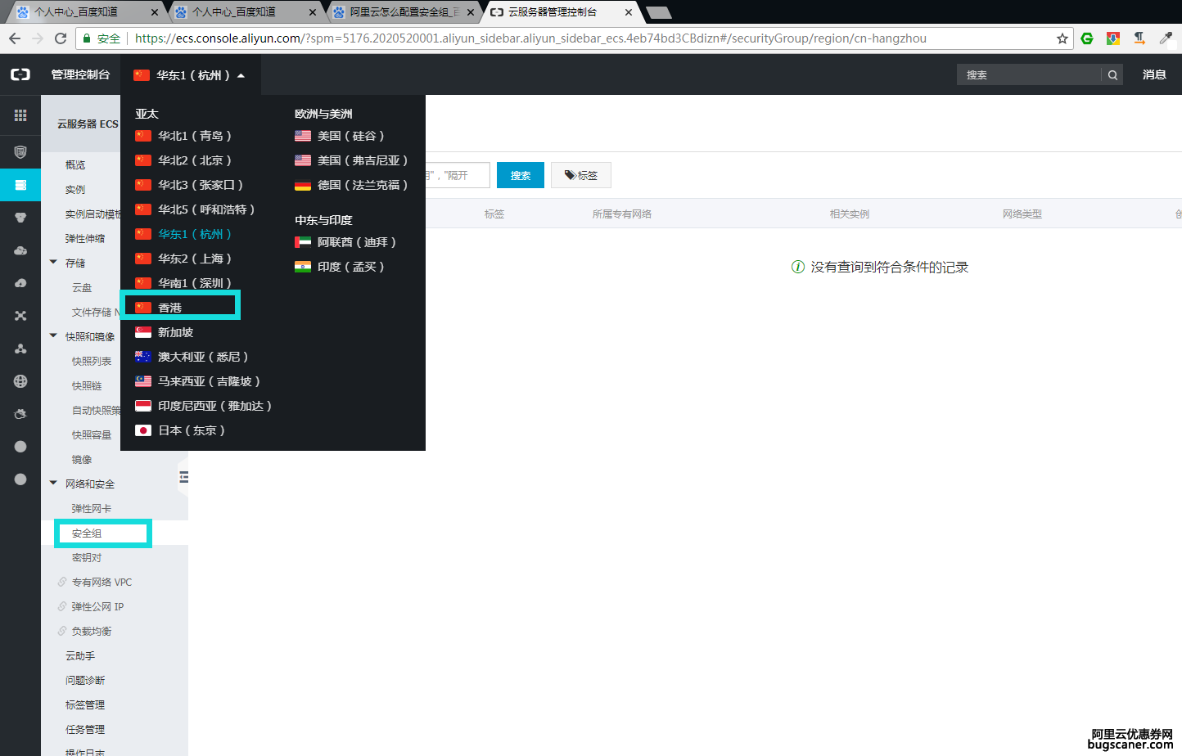This screenshot has height=756, width=1182.
Task: Open 弹性网卡 in the sidebar
Action: [91, 508]
